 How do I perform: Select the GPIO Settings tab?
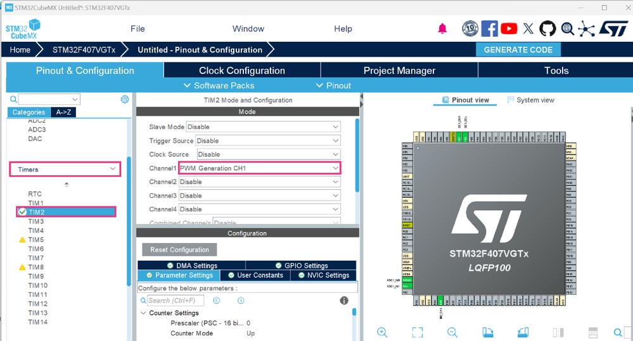[301, 265]
